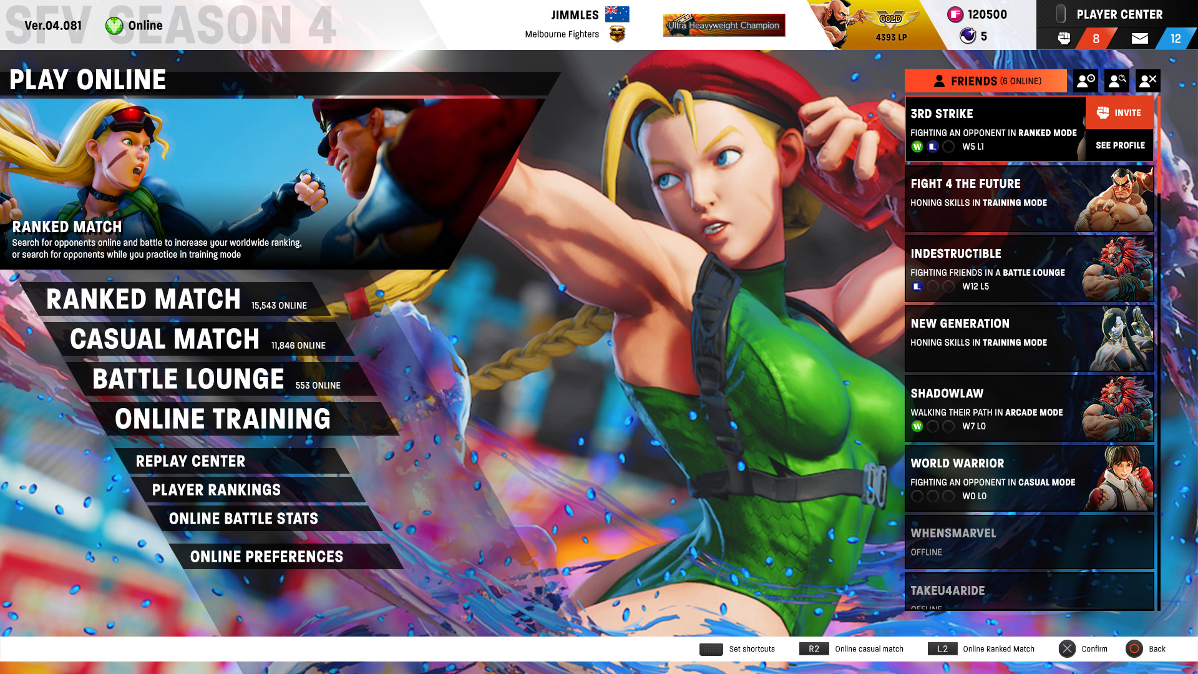Open the blocked players icon
1198x674 pixels.
[1147, 81]
